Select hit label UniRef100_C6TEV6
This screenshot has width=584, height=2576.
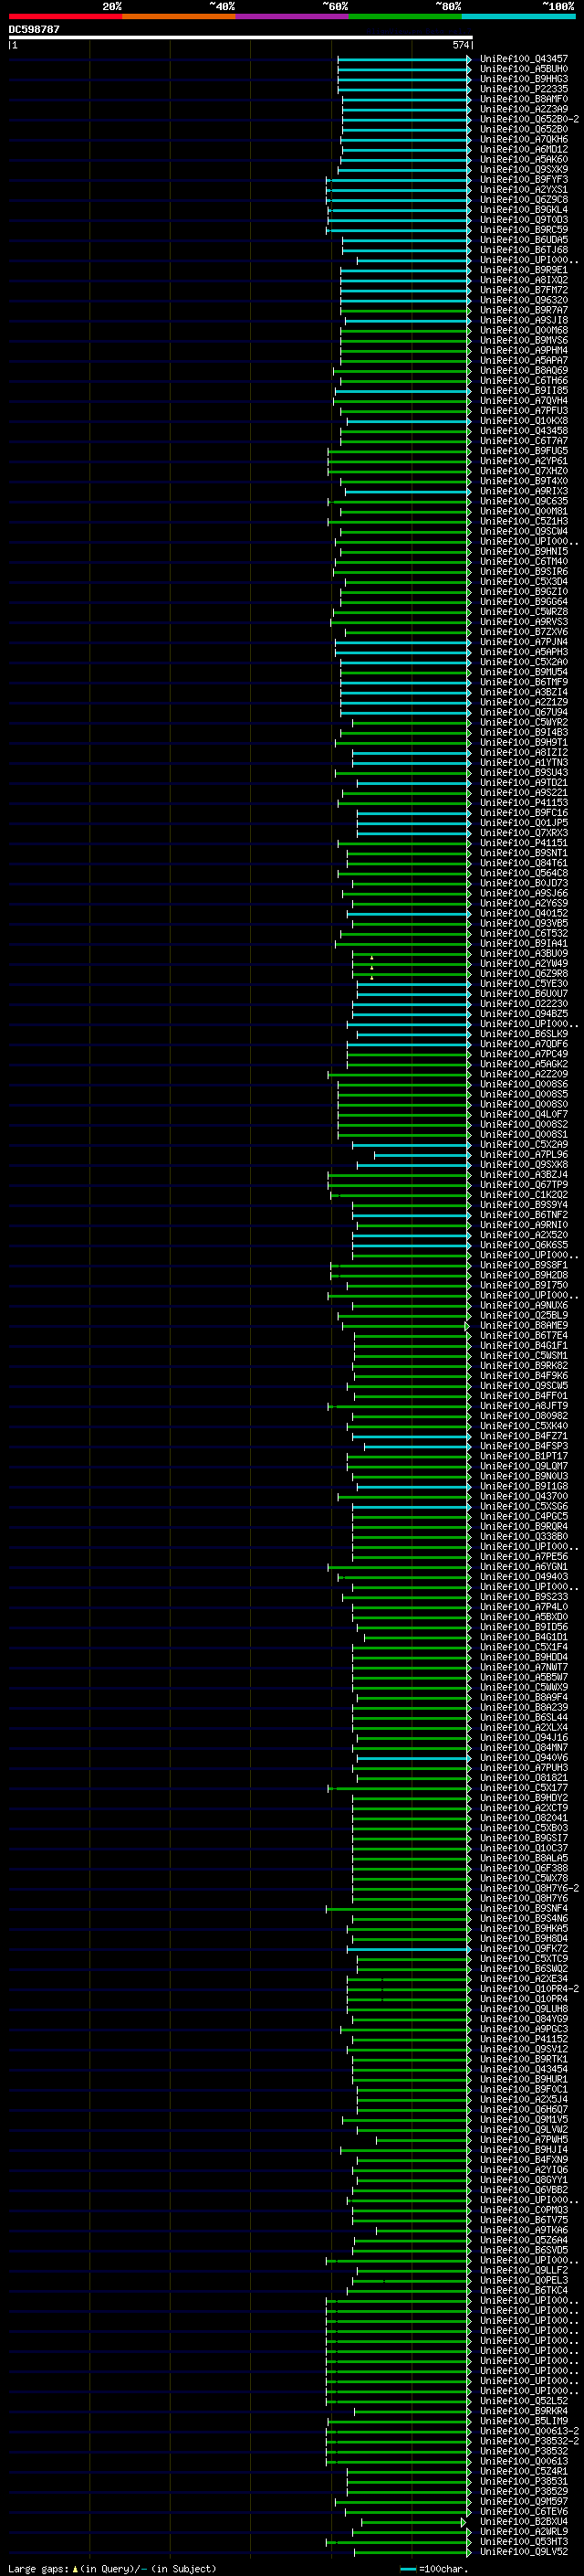click(x=523, y=2512)
